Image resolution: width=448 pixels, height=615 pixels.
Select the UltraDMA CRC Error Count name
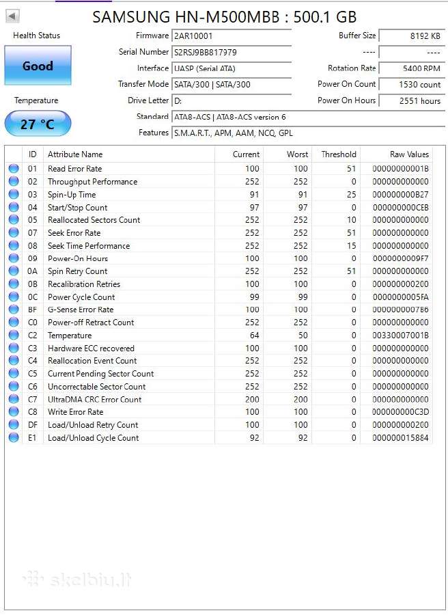coord(94,399)
